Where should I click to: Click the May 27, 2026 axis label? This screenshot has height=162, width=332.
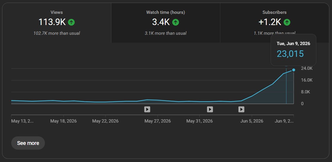157,121
